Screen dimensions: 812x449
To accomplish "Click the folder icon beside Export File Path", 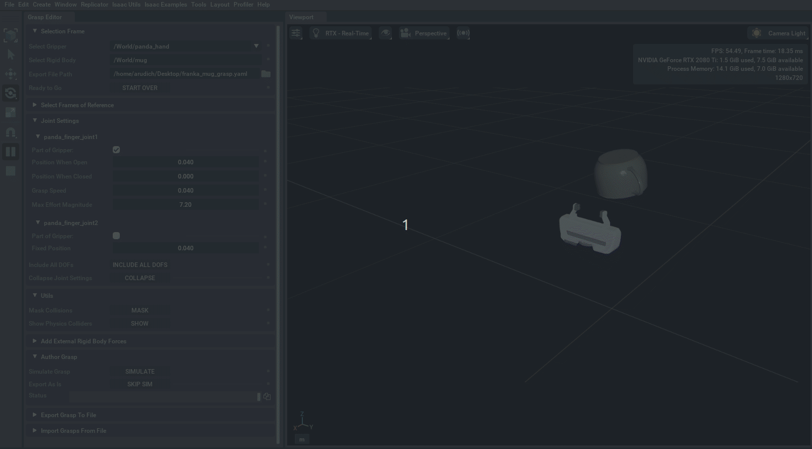I will coord(266,74).
